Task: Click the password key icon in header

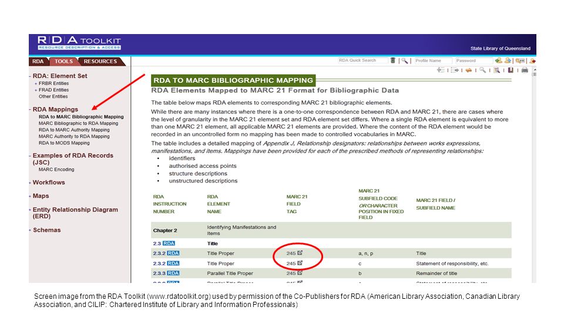Action: 520,60
